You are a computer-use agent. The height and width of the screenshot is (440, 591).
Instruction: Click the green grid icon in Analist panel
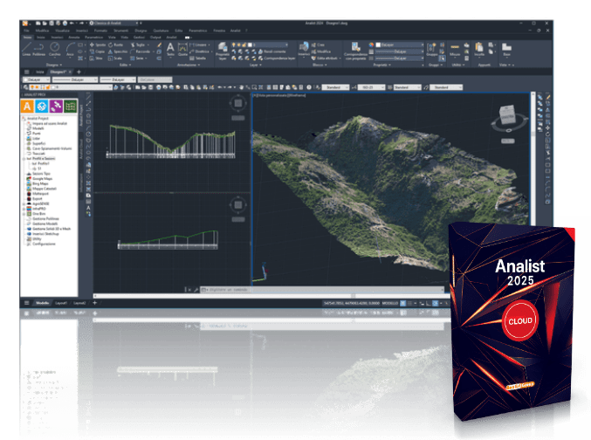[70, 107]
